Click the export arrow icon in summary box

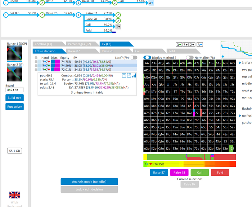click(129, 75)
